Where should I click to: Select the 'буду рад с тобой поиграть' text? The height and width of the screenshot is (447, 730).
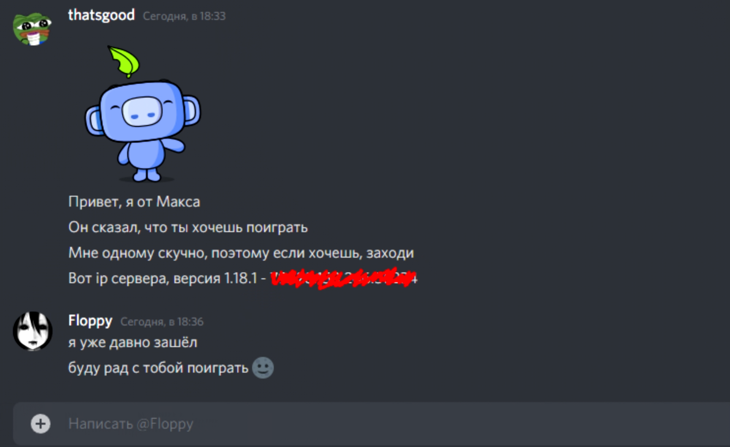click(x=158, y=368)
